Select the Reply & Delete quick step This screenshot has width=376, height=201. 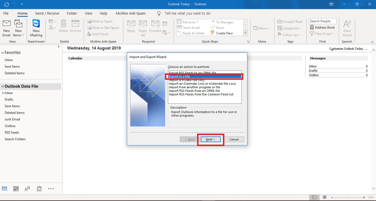pyautogui.click(x=191, y=33)
